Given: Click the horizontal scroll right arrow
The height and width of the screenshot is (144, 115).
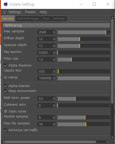Looking at the screenshot, I should click(x=108, y=142).
